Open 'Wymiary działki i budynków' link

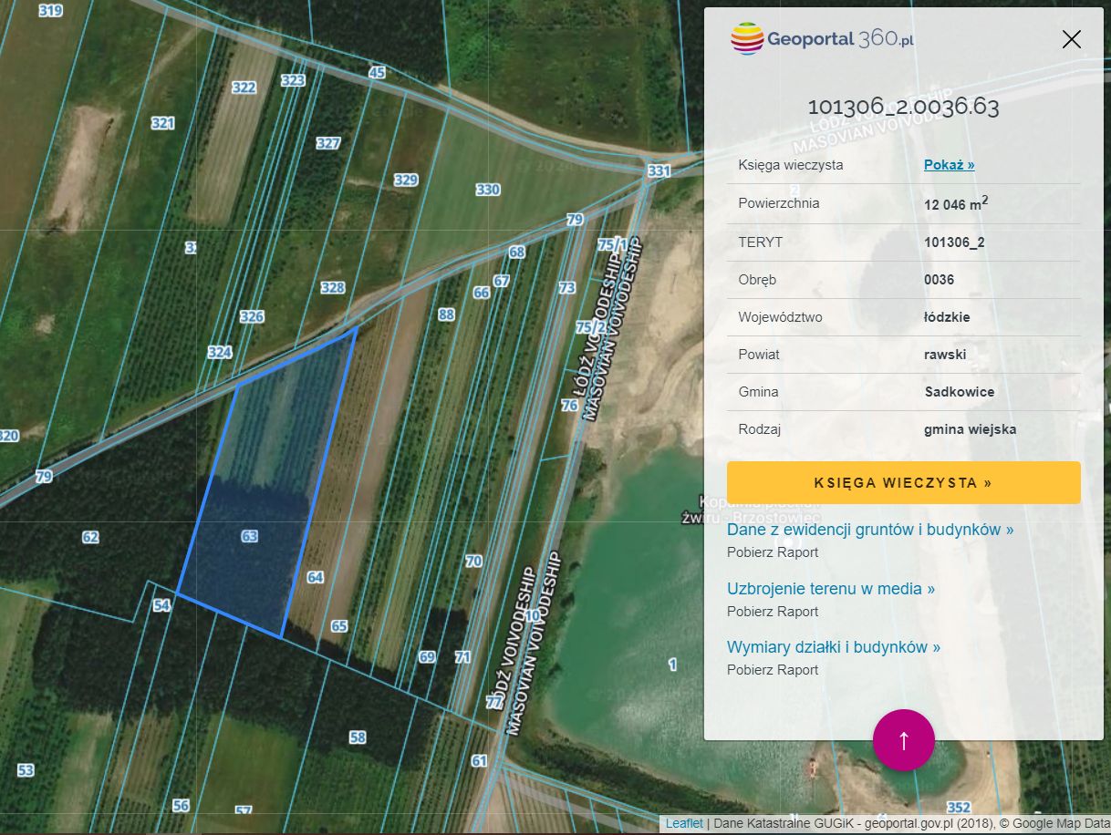834,647
